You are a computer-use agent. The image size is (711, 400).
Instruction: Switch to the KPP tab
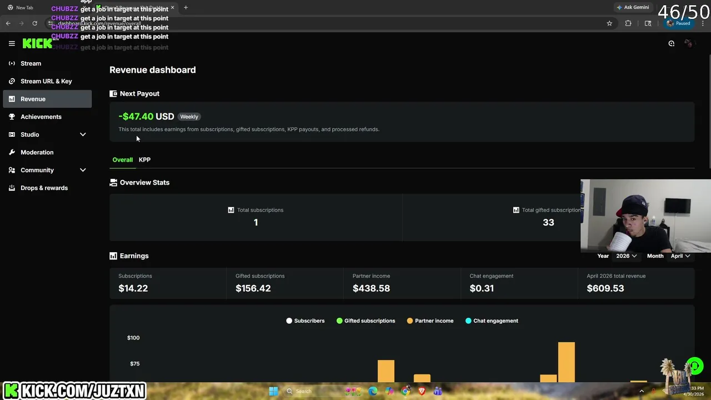(x=144, y=159)
